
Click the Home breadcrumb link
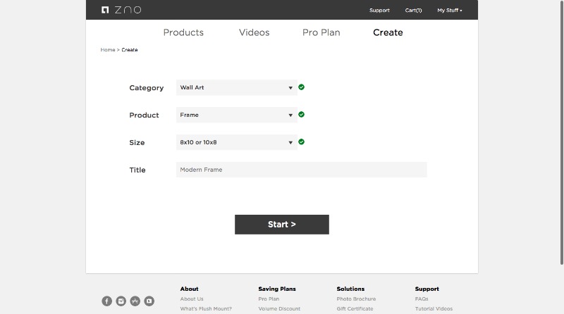click(108, 49)
